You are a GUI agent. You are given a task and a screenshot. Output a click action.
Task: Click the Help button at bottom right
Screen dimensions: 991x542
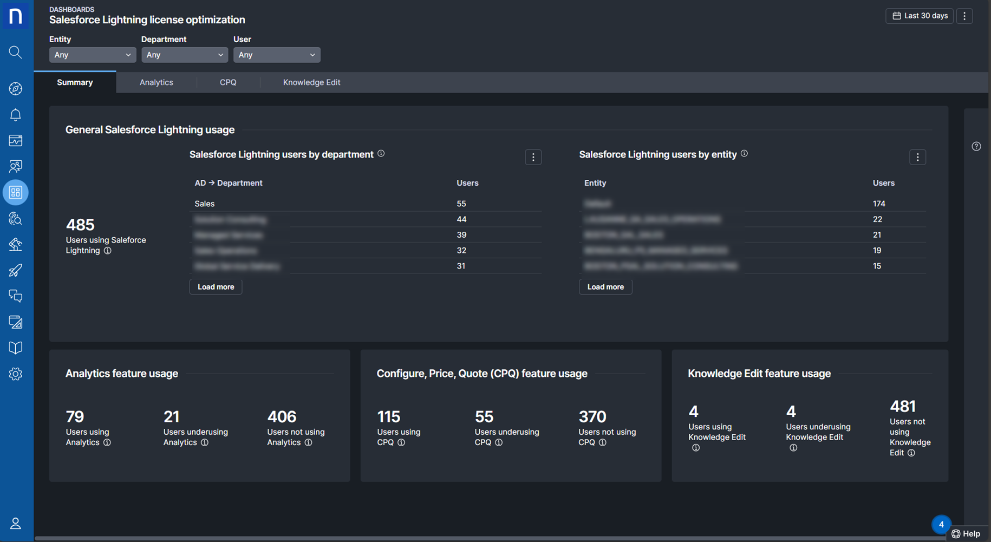coord(967,534)
